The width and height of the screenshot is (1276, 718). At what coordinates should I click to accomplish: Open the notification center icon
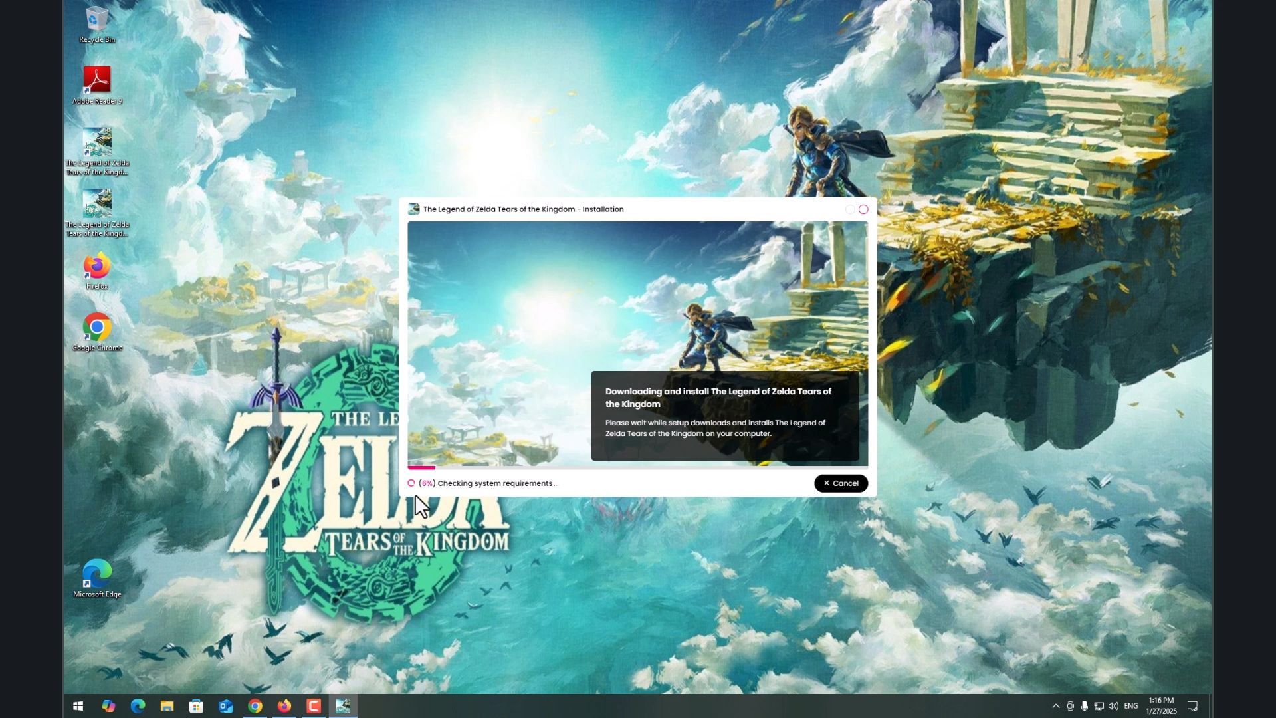(x=1192, y=706)
